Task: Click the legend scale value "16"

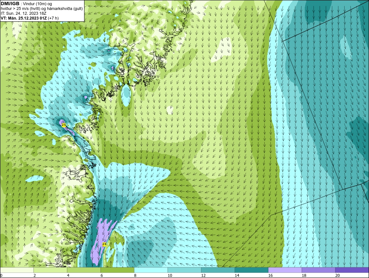Action: (270, 275)
